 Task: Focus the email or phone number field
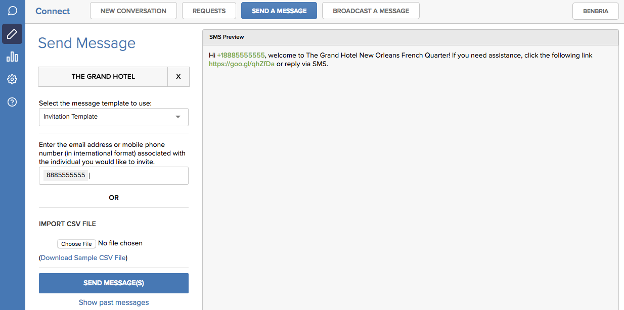(114, 176)
